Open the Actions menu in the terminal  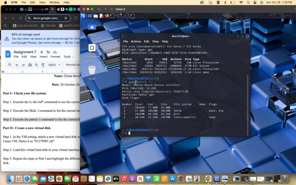point(136,41)
